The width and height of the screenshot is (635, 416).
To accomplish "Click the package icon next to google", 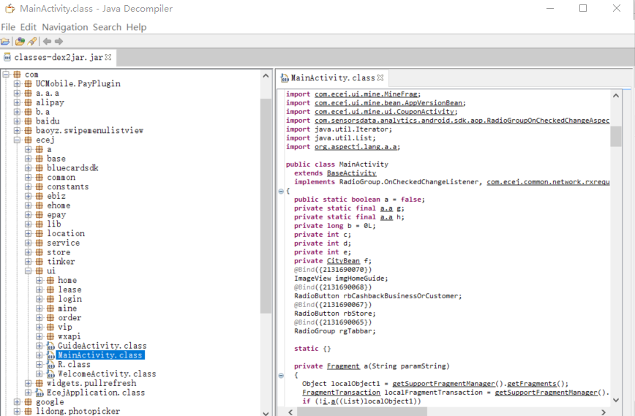I will pos(28,402).
